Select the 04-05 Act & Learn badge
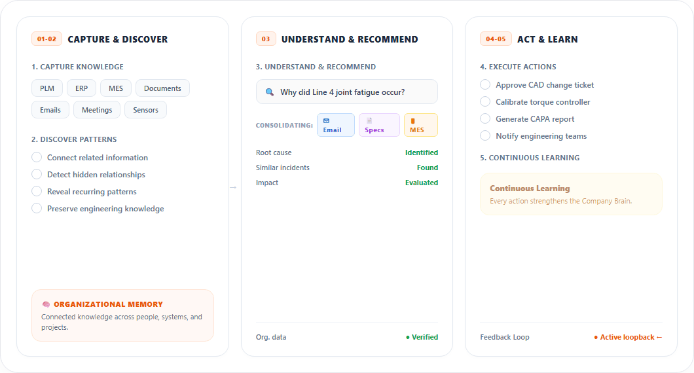This screenshot has height=373, width=694. tap(496, 39)
